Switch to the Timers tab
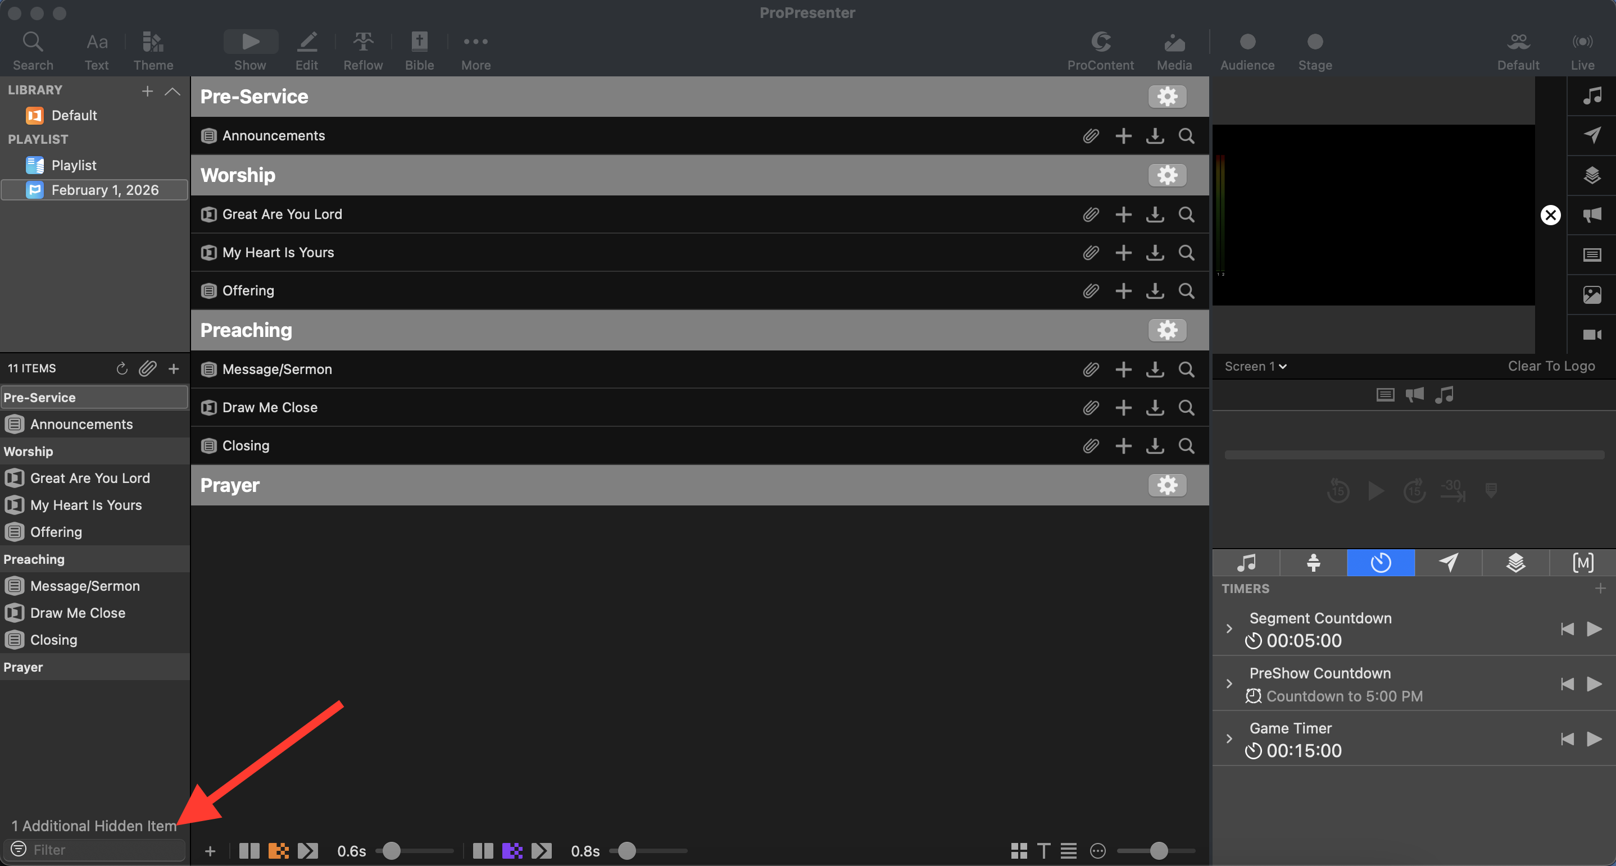The height and width of the screenshot is (866, 1616). (x=1381, y=563)
